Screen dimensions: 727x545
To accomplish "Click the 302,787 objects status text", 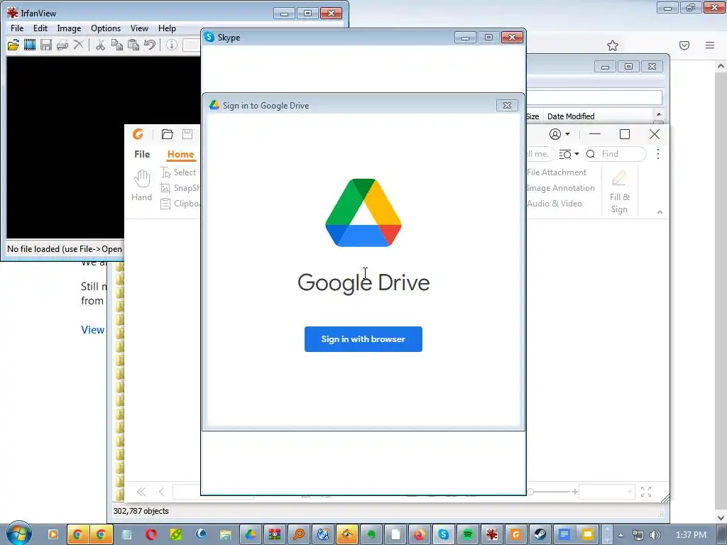I will (141, 511).
